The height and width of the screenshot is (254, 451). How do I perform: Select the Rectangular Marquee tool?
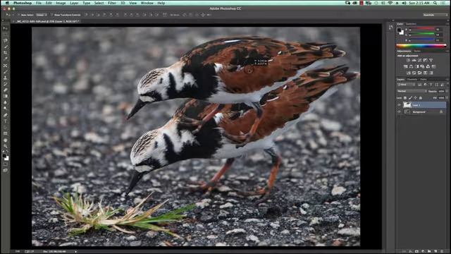pyautogui.click(x=5, y=35)
